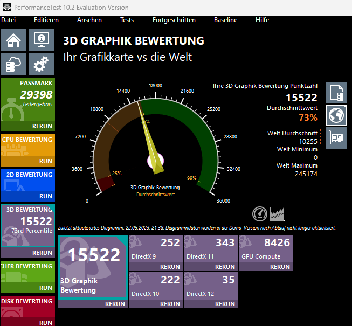
Task: Click the "Ihr Grafikkarte vs die Welt" subtitle
Action: [128, 57]
